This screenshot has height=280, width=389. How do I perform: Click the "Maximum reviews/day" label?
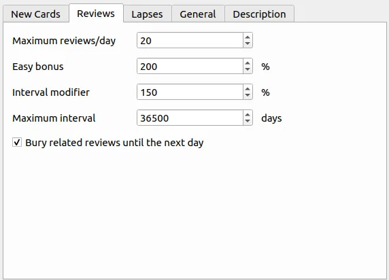[x=64, y=41]
